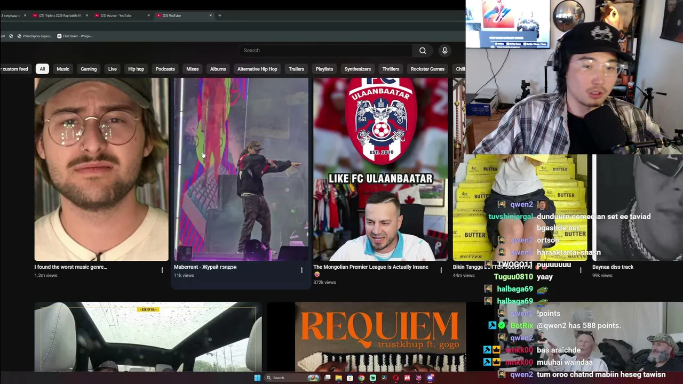Select the Playlists filter chip
The width and height of the screenshot is (683, 384).
324,69
